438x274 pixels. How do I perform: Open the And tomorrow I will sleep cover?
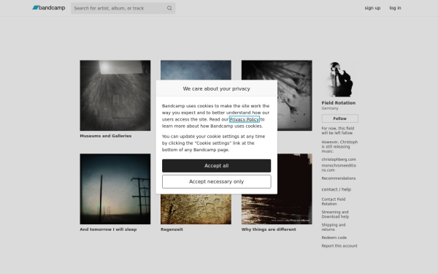point(115,189)
